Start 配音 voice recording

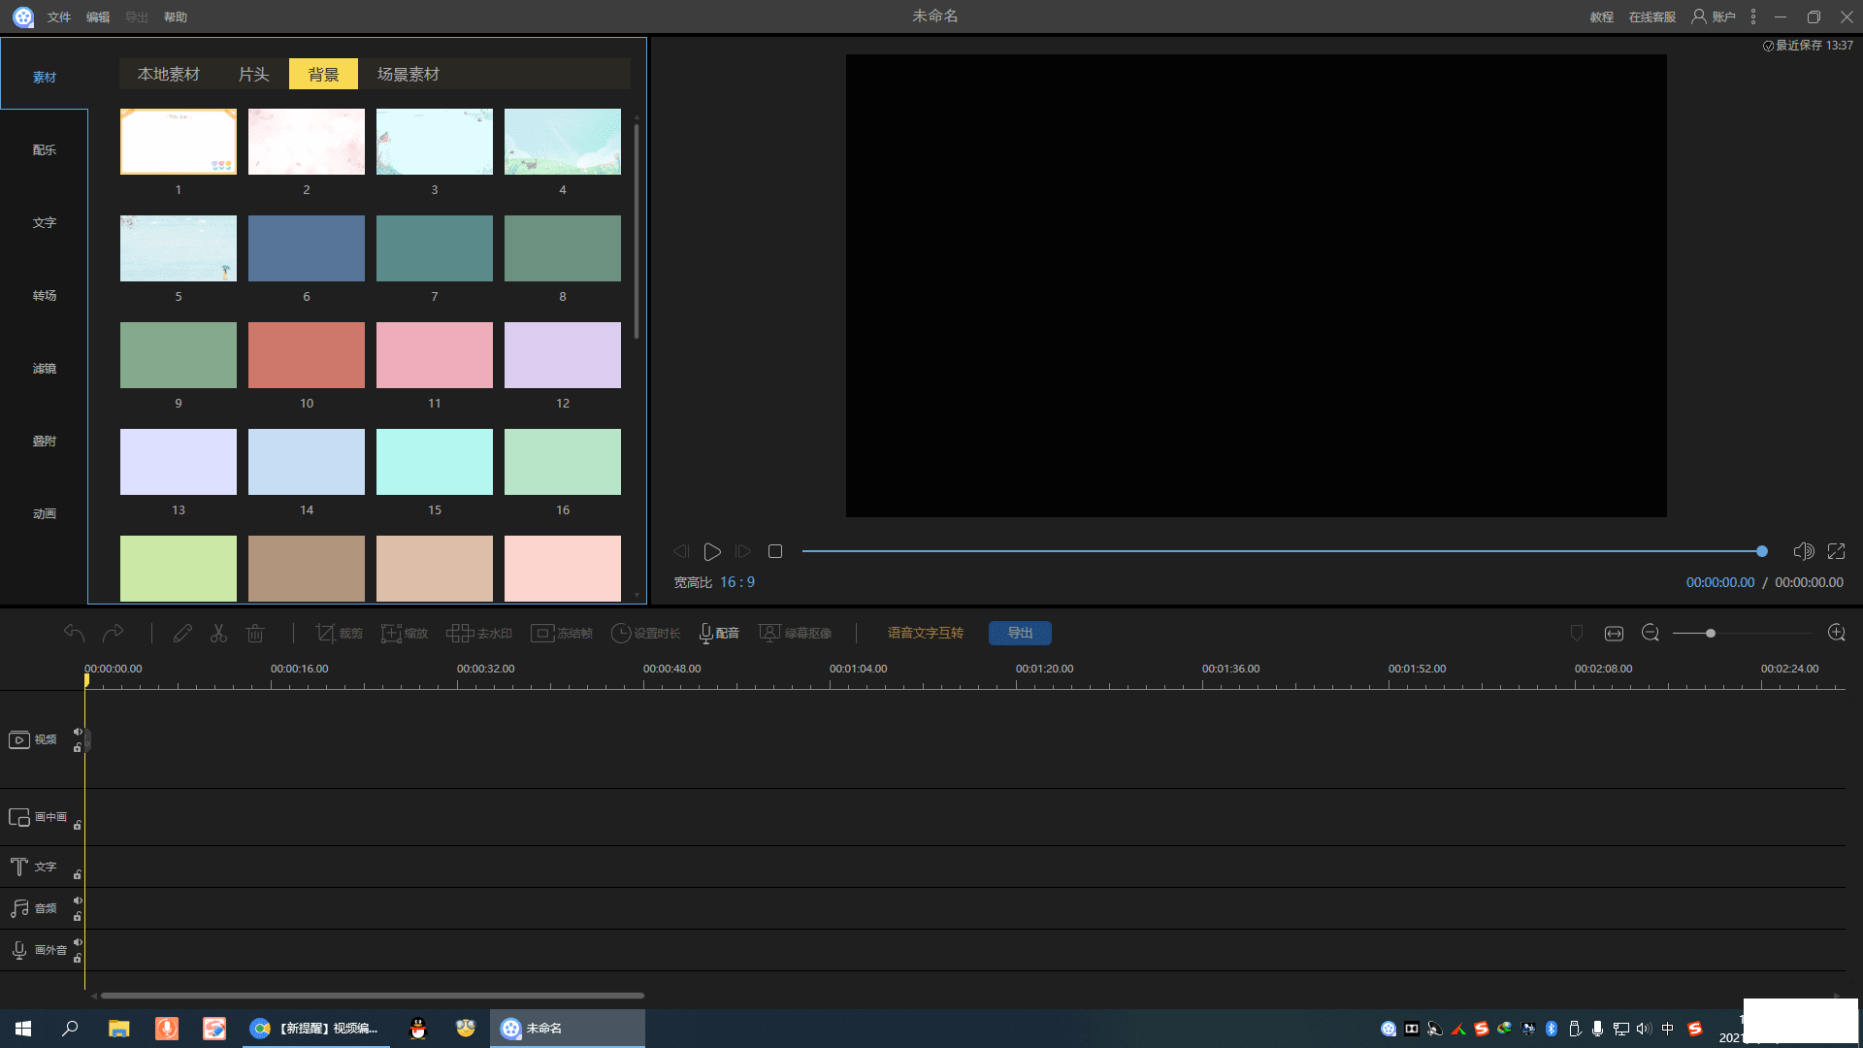coord(719,633)
